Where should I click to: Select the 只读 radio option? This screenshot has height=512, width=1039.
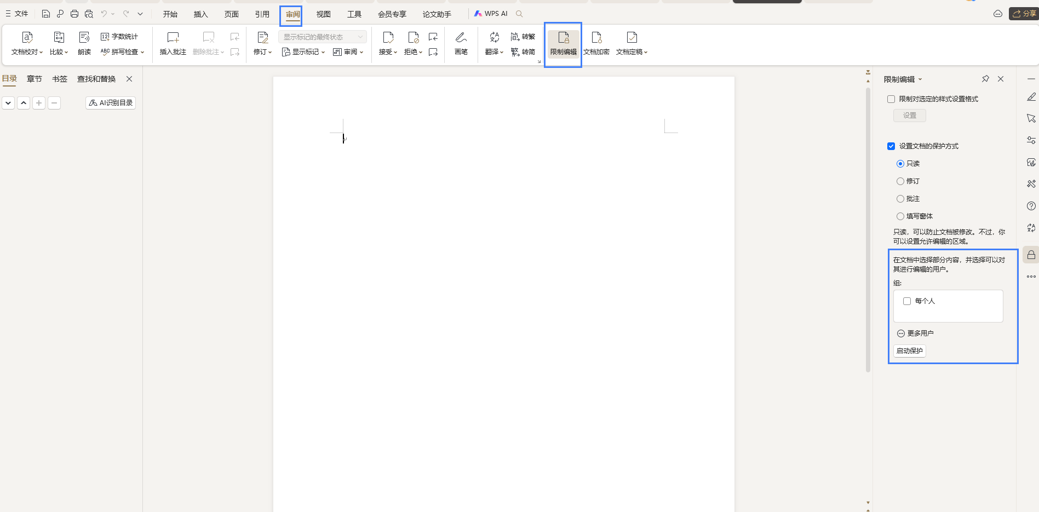point(900,164)
